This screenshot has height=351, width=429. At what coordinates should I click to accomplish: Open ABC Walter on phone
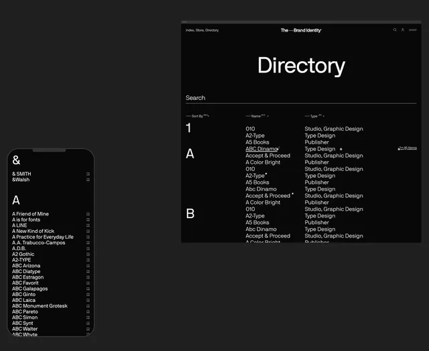pyautogui.click(x=25, y=329)
